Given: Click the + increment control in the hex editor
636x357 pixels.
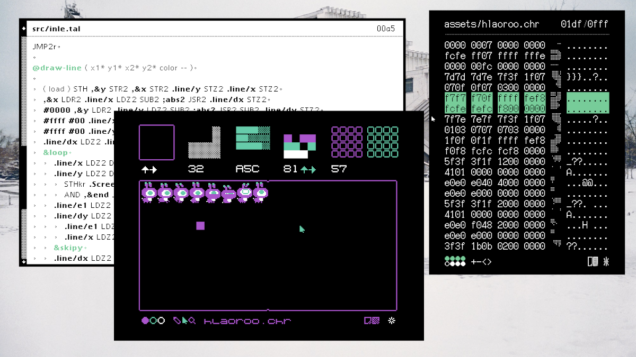Looking at the screenshot, I should pyautogui.click(x=473, y=261).
